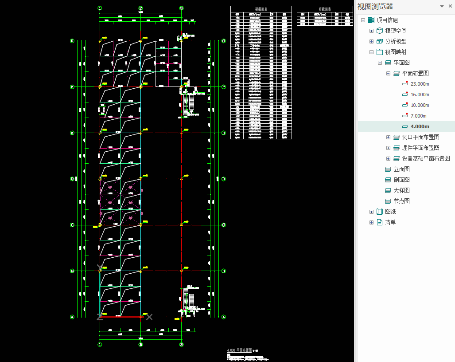The width and height of the screenshot is (455, 362).
Task: Click the 项目信息 root node icon
Action: pyautogui.click(x=371, y=20)
